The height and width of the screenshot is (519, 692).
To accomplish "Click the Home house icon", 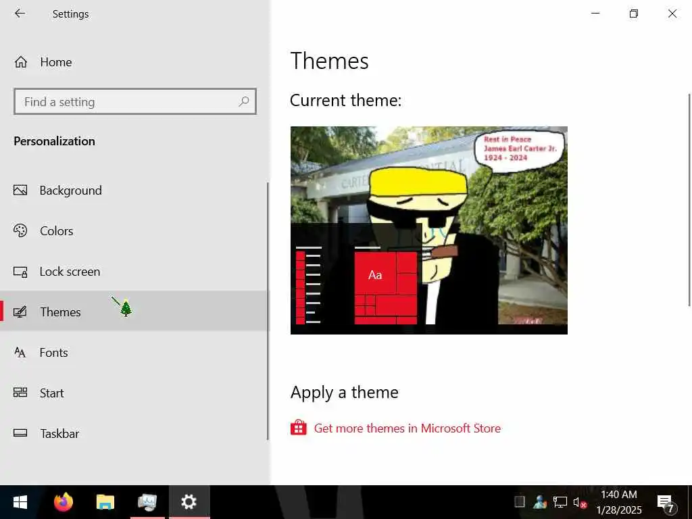I will click(21, 62).
